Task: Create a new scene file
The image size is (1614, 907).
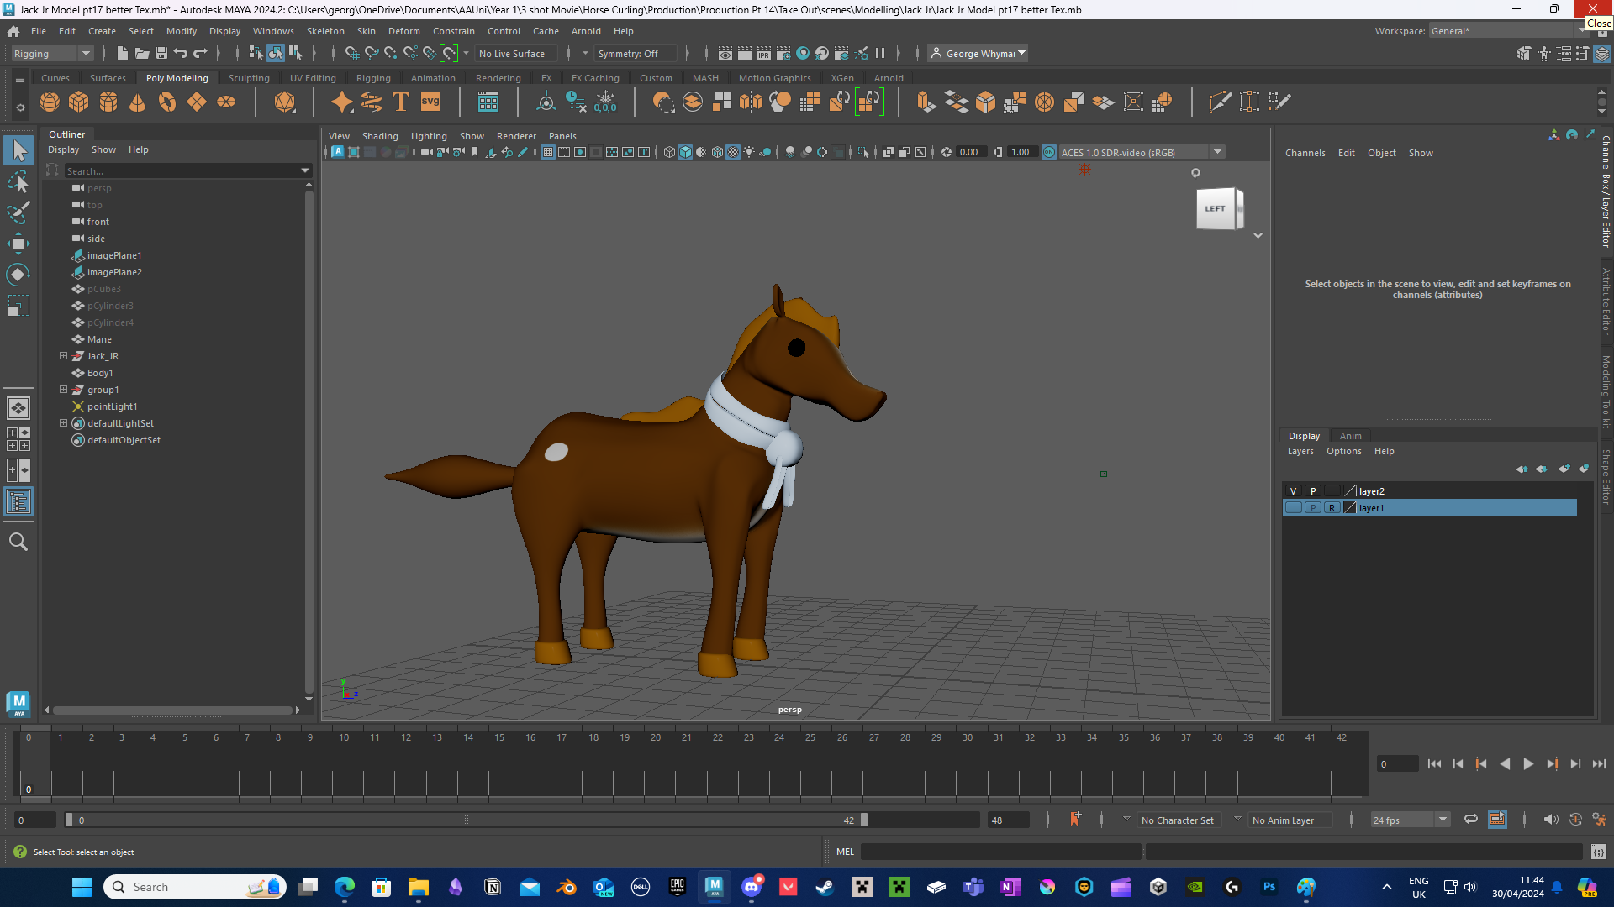Action: 123,53
